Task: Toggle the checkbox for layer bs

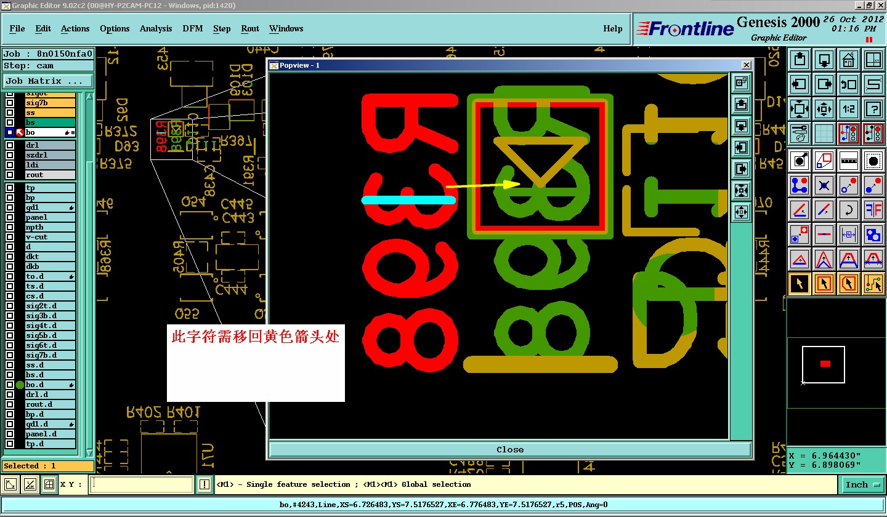Action: click(10, 123)
